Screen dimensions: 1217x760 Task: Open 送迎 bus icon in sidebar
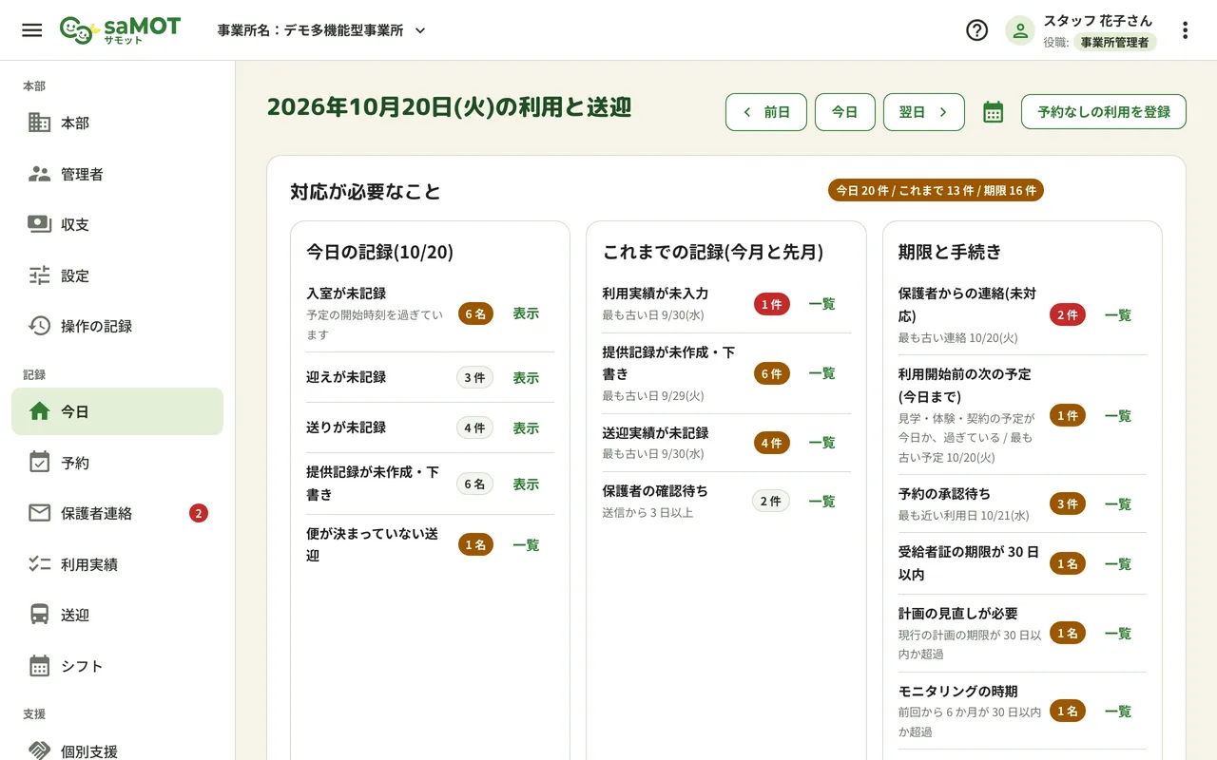40,615
